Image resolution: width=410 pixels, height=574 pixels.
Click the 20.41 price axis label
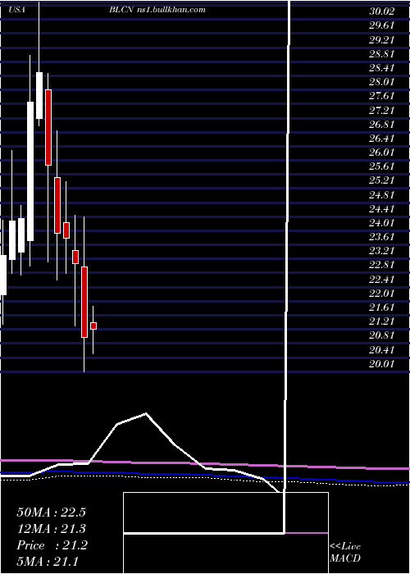coord(382,350)
